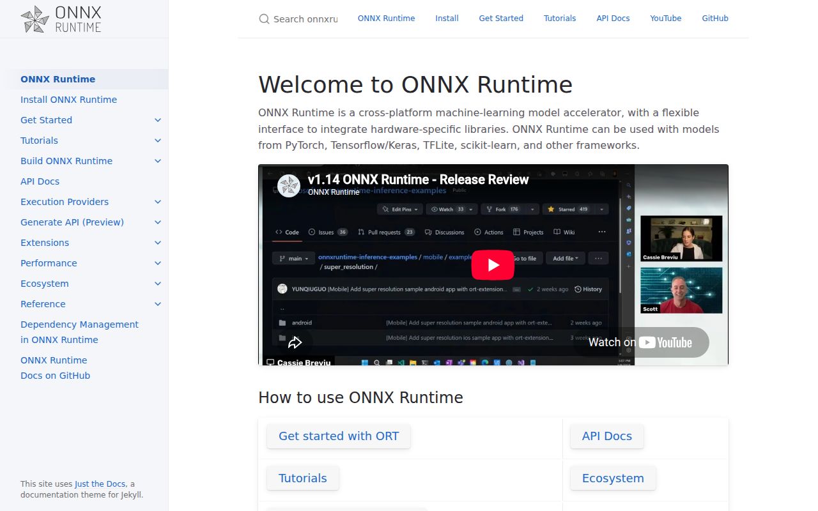Open the ONNX Runtime channel avatar in video
818x511 pixels.
click(289, 185)
